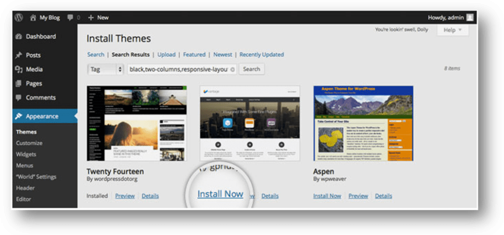Click the Twenty Fourteen theme title
The height and width of the screenshot is (235, 504).
[115, 171]
